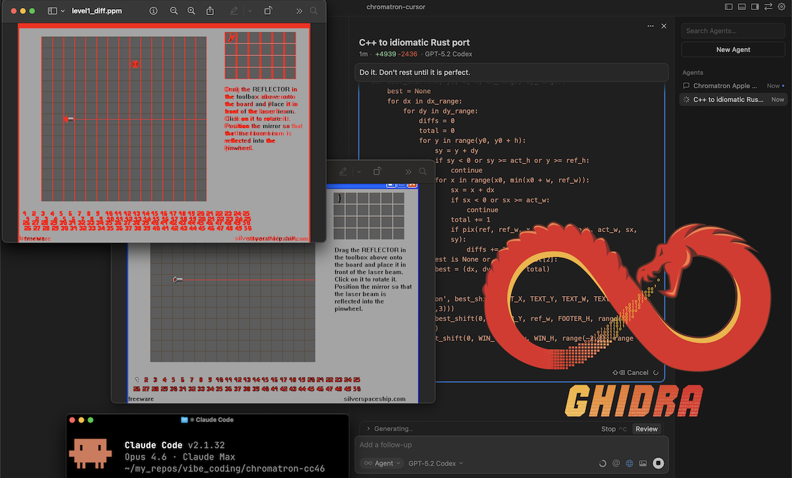This screenshot has height=478, width=792.
Task: Click the panel-swap arrows icon top right
Action: 768,7
